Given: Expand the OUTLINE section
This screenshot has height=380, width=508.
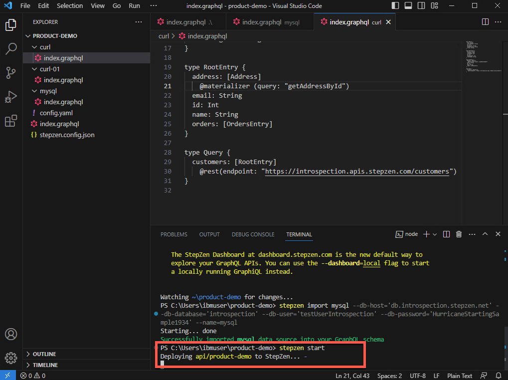Looking at the screenshot, I should coord(44,354).
